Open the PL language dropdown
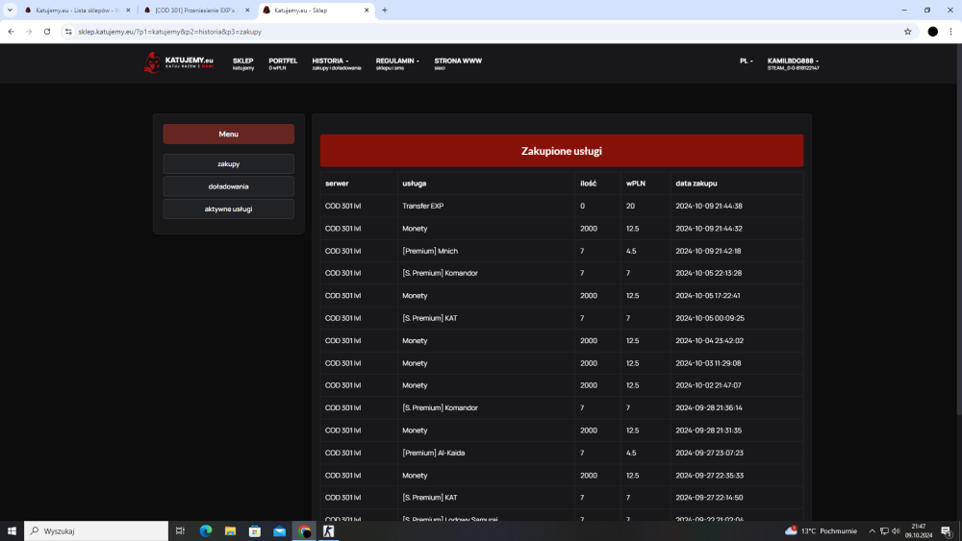Viewport: 962px width, 541px height. pos(747,61)
